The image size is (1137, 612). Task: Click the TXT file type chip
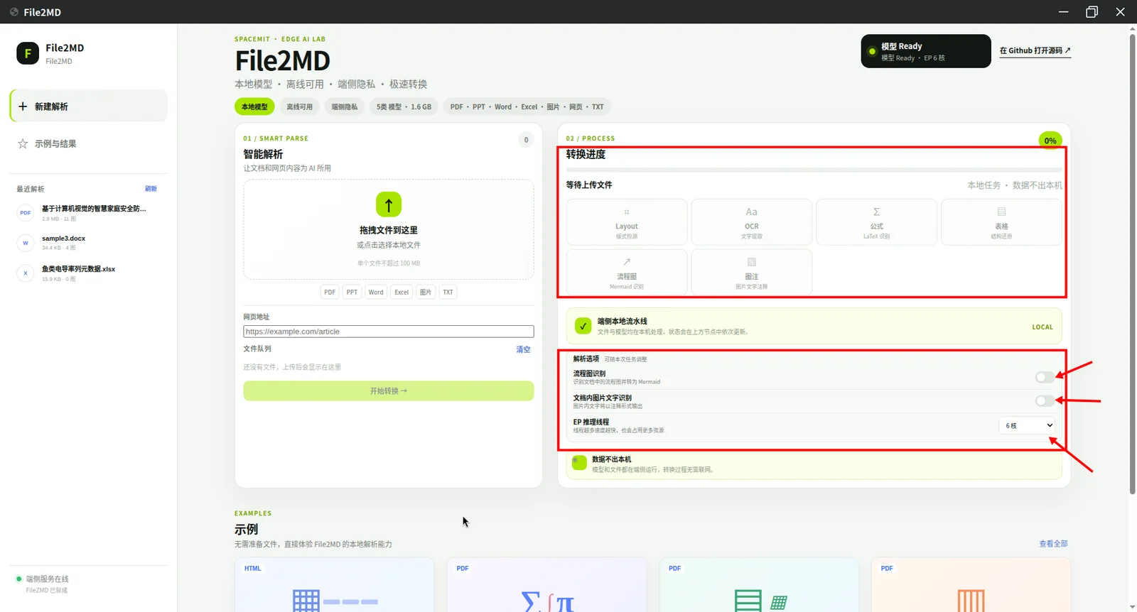(448, 292)
